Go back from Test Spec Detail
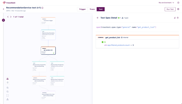182x104 pixels. coord(98,18)
